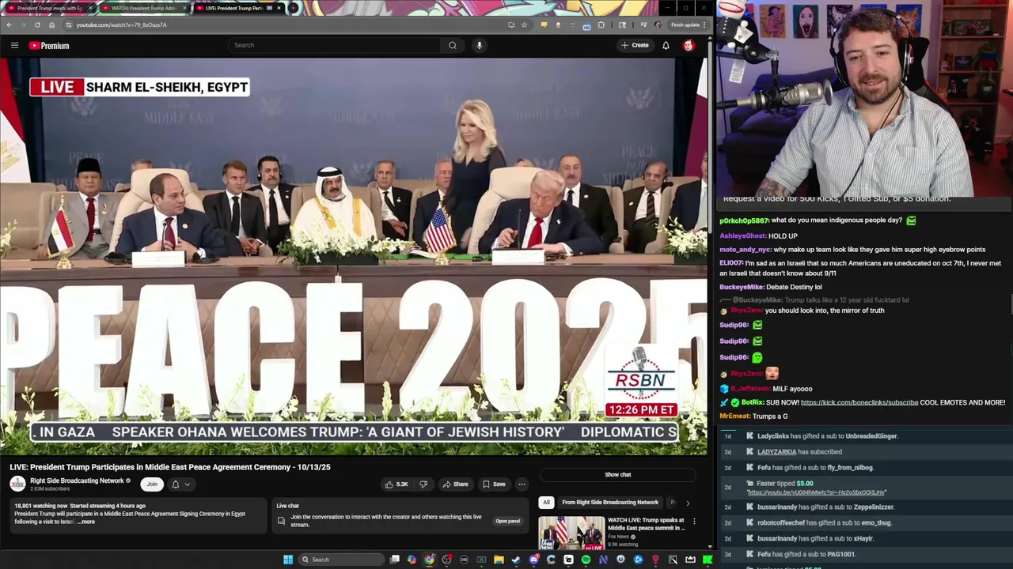The image size is (1013, 569).
Task: Select the 'All' filter chip
Action: pyautogui.click(x=546, y=503)
